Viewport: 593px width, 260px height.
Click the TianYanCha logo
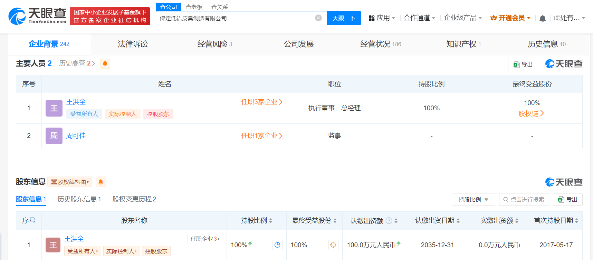point(37,16)
